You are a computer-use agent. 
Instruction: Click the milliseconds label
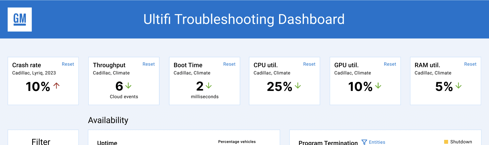point(205,97)
